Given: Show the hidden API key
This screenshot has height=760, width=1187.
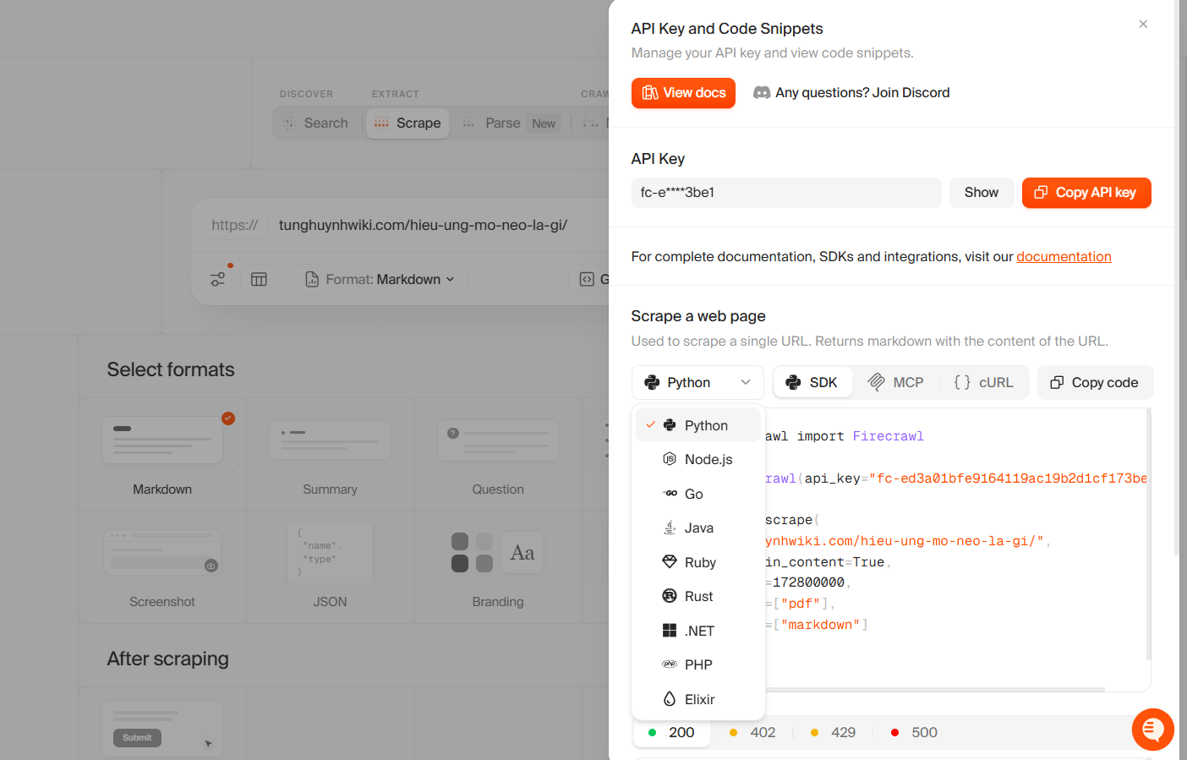Looking at the screenshot, I should (x=982, y=193).
